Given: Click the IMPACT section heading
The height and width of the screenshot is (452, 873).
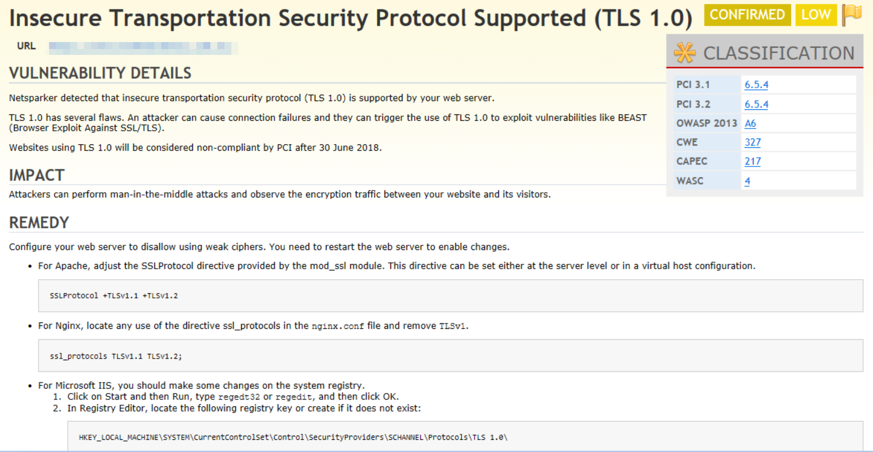Looking at the screenshot, I should click(x=37, y=175).
